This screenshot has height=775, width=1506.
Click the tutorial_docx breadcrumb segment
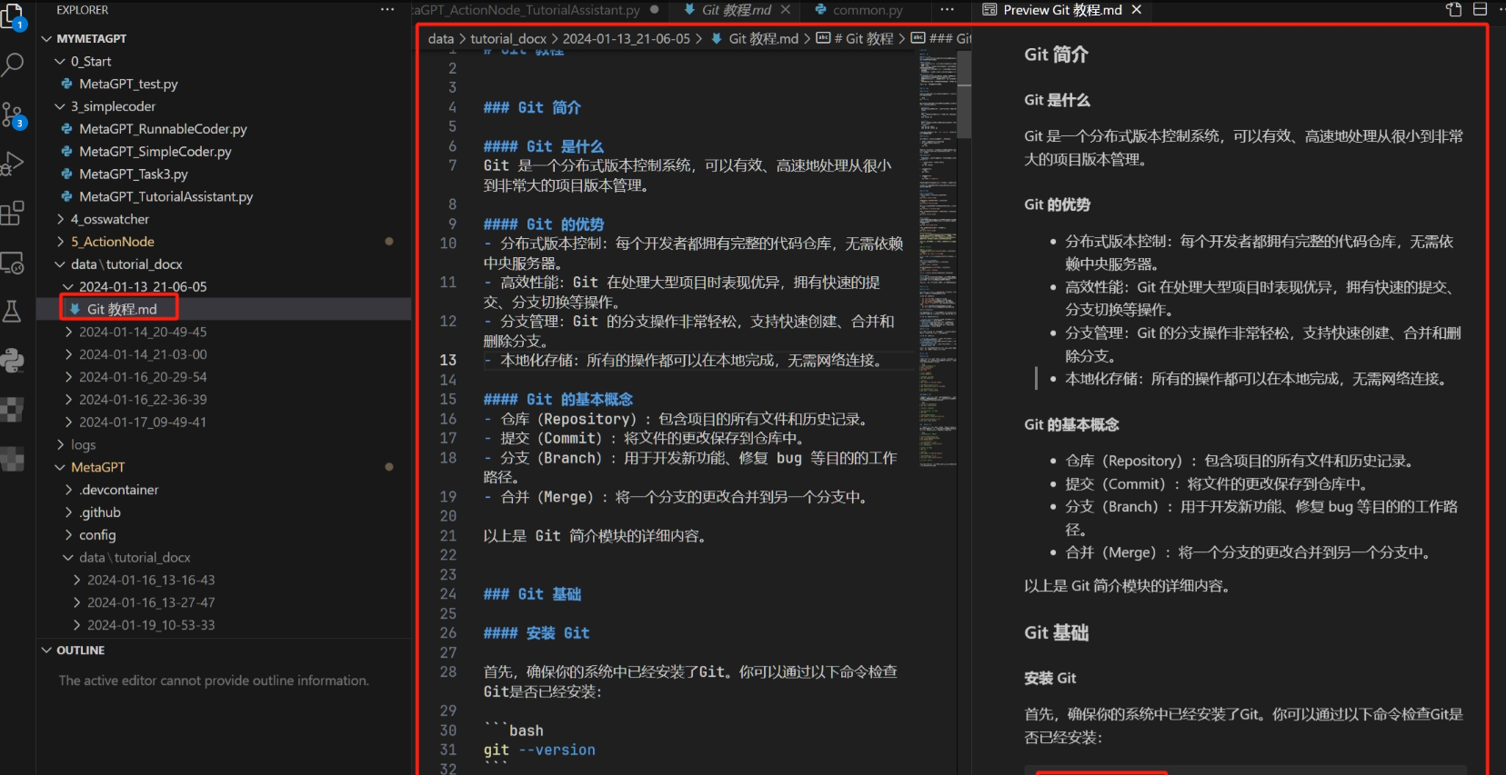point(508,38)
